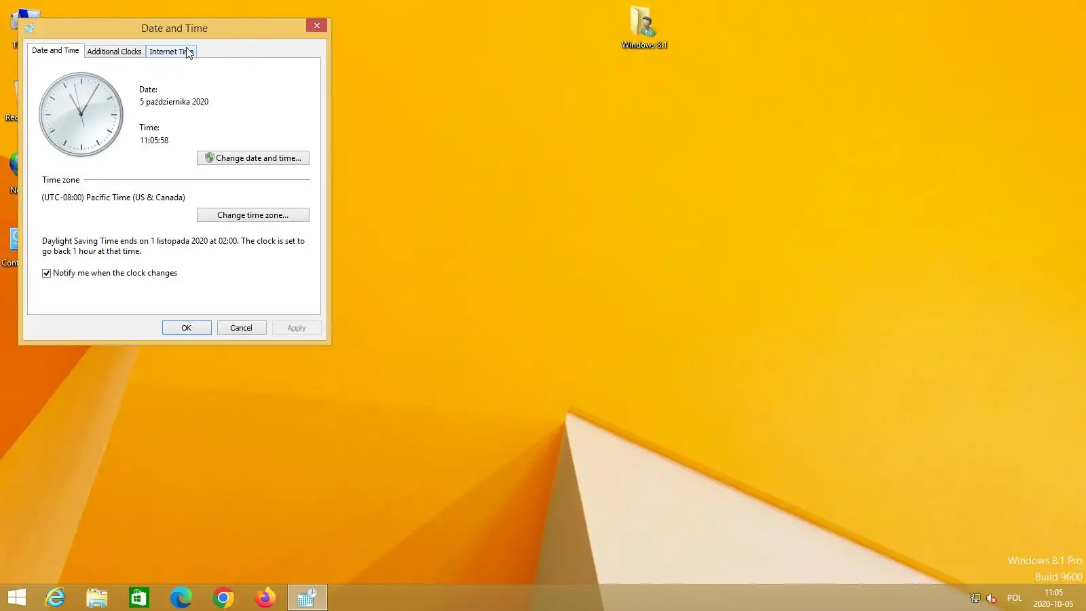Launch Microsoft Edge from the taskbar
The height and width of the screenshot is (611, 1086).
pyautogui.click(x=181, y=597)
